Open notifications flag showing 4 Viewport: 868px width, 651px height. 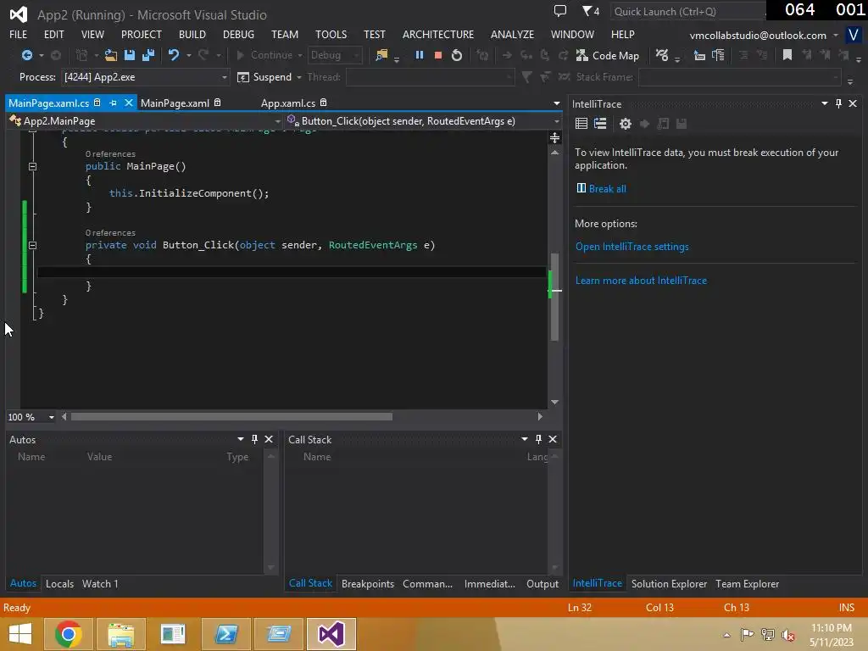pyautogui.click(x=591, y=11)
